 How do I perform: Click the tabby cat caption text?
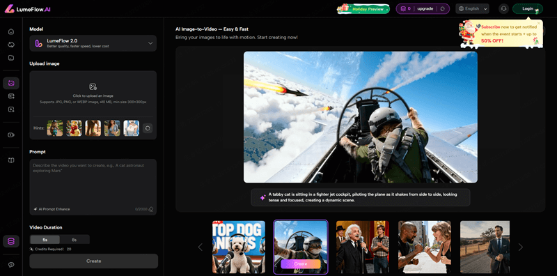363,197
